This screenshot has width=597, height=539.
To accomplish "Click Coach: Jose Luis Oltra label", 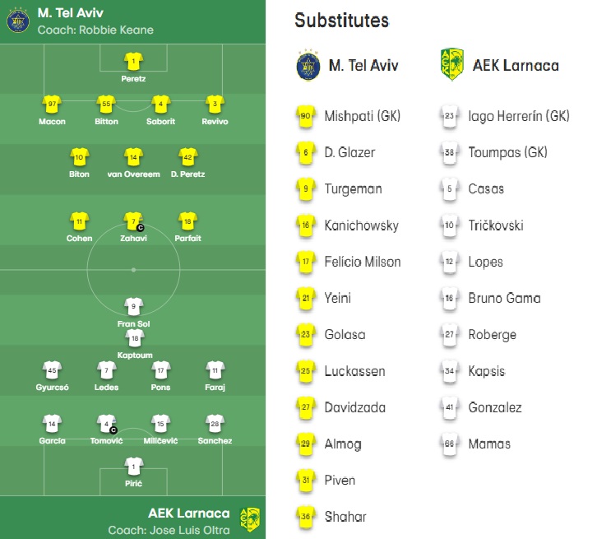I will pyautogui.click(x=169, y=530).
